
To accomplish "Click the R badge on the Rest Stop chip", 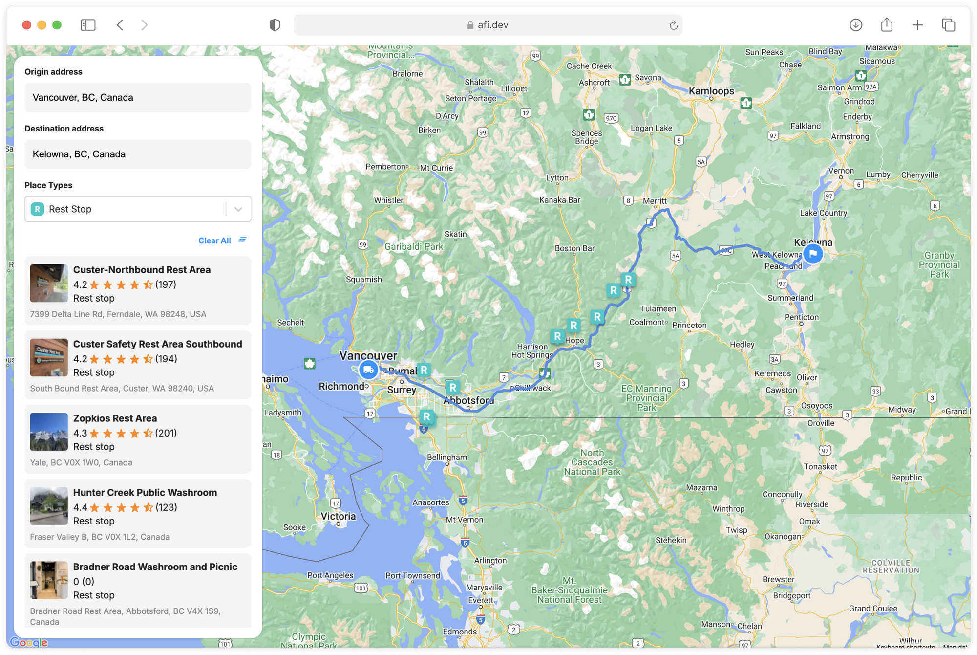I will (x=38, y=209).
